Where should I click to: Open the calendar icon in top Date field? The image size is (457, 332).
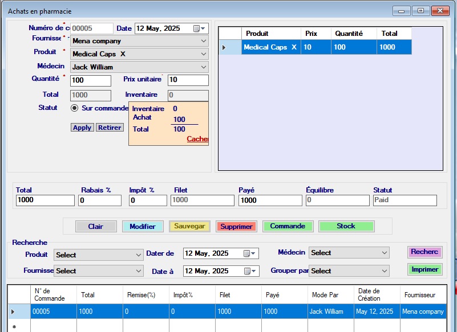pyautogui.click(x=197, y=28)
